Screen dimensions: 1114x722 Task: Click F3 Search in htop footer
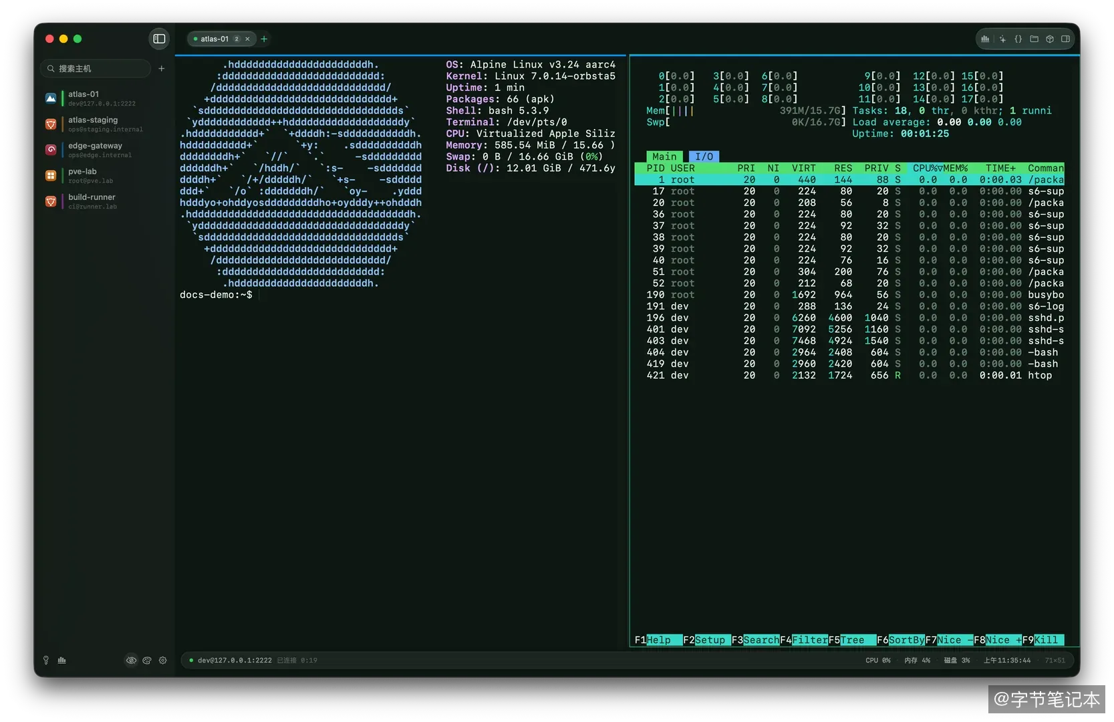coord(755,640)
